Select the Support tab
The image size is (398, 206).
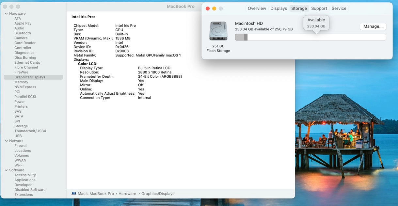pyautogui.click(x=319, y=8)
